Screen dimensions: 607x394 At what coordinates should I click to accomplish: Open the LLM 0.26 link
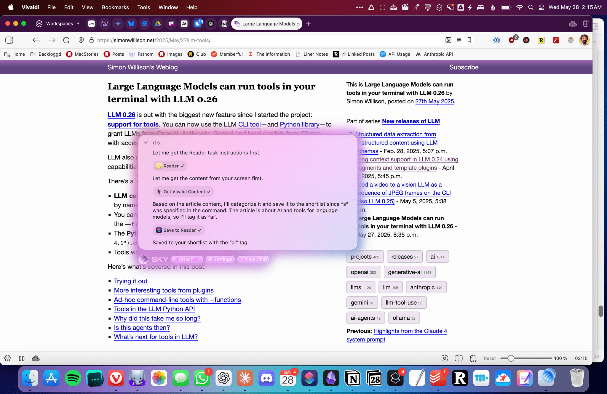[x=121, y=115]
